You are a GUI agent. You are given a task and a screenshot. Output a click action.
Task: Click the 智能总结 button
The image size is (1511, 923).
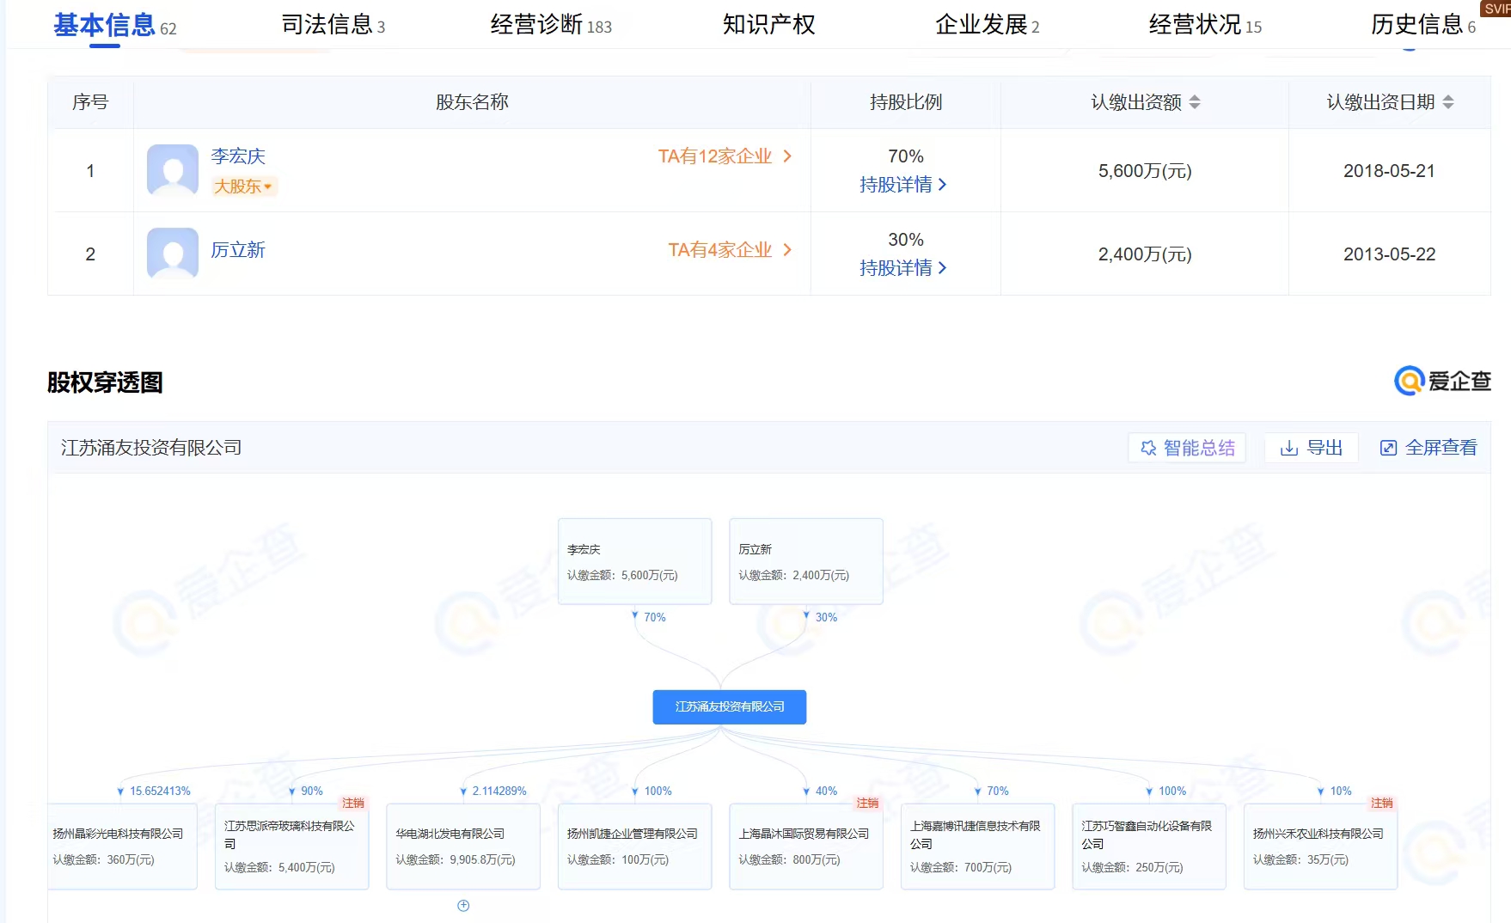click(x=1187, y=448)
